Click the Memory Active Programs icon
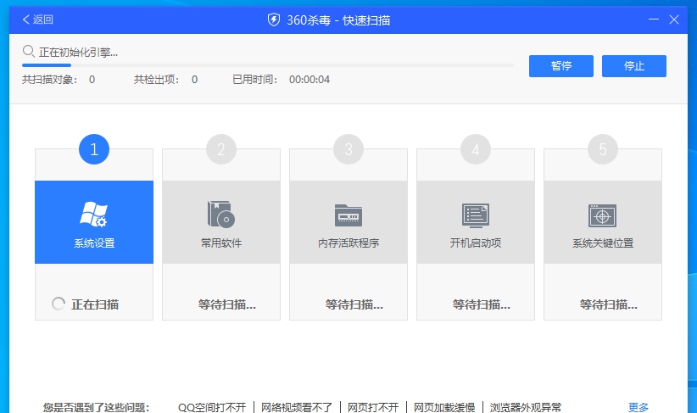Image resolution: width=697 pixels, height=413 pixels. click(x=348, y=215)
